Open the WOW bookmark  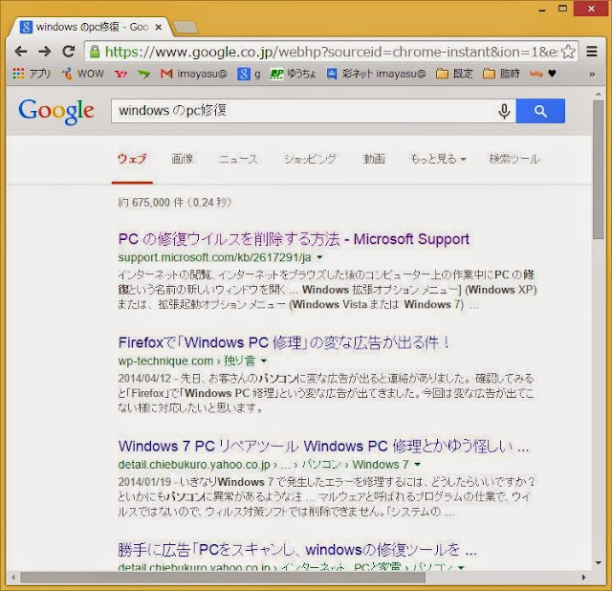tap(83, 74)
